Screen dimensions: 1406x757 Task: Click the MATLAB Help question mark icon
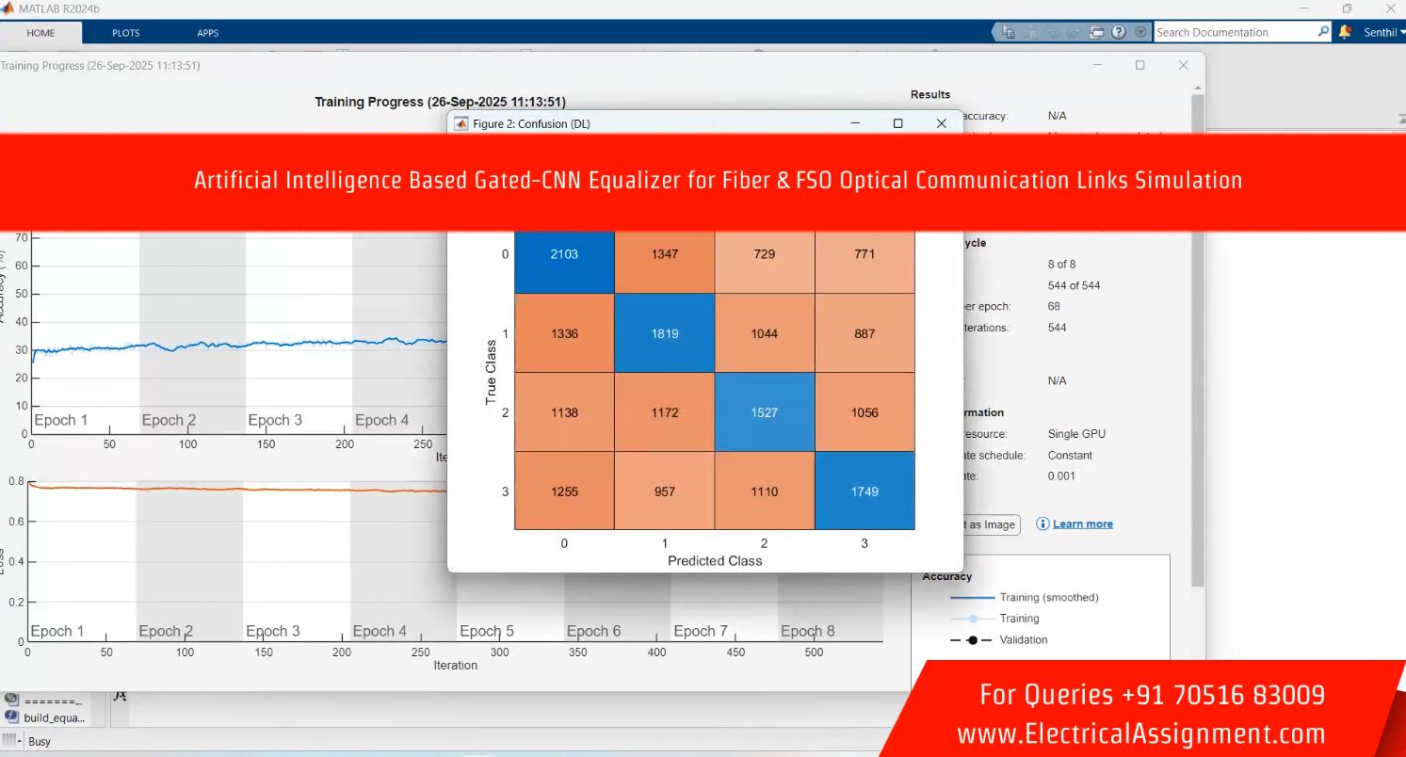pyautogui.click(x=1118, y=32)
